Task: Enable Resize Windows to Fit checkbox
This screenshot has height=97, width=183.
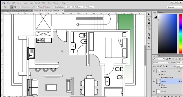Action: click(x=20, y=7)
